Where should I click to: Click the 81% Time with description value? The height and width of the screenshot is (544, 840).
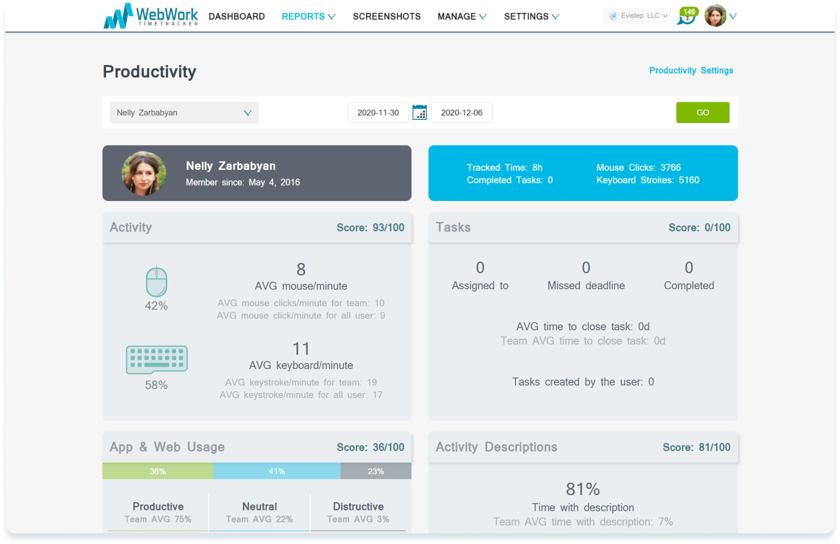583,489
